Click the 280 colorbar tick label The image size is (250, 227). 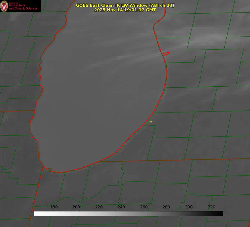point(166,207)
